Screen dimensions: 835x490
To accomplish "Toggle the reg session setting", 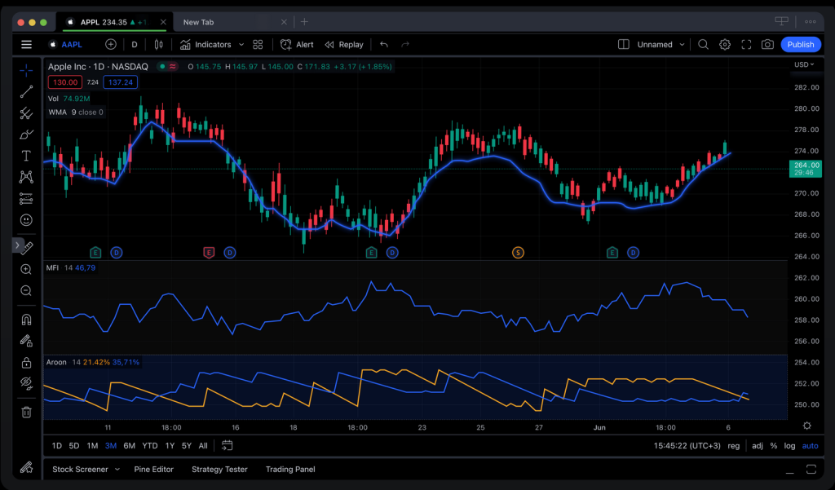I will (x=734, y=446).
